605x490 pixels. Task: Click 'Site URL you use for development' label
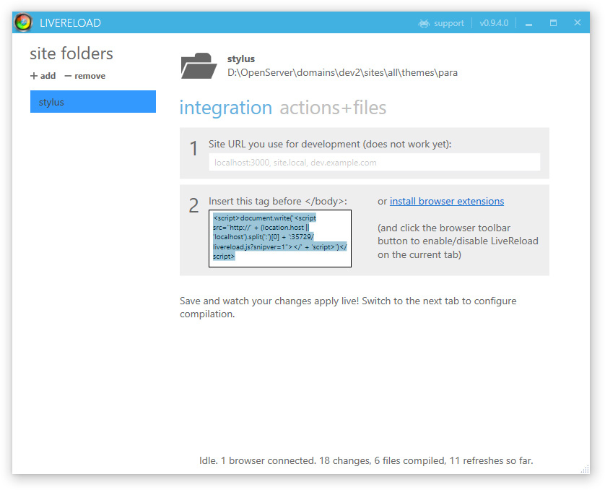[x=330, y=144]
